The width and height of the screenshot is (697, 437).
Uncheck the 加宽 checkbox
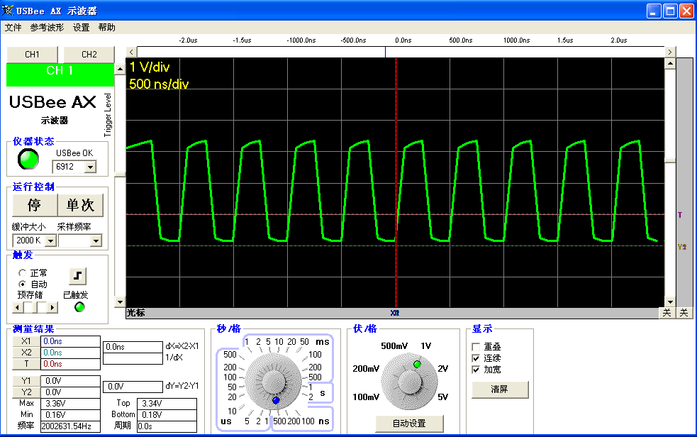tap(476, 370)
